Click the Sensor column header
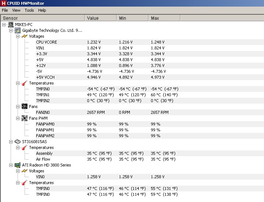The height and width of the screenshot is (202, 264). [x=43, y=18]
